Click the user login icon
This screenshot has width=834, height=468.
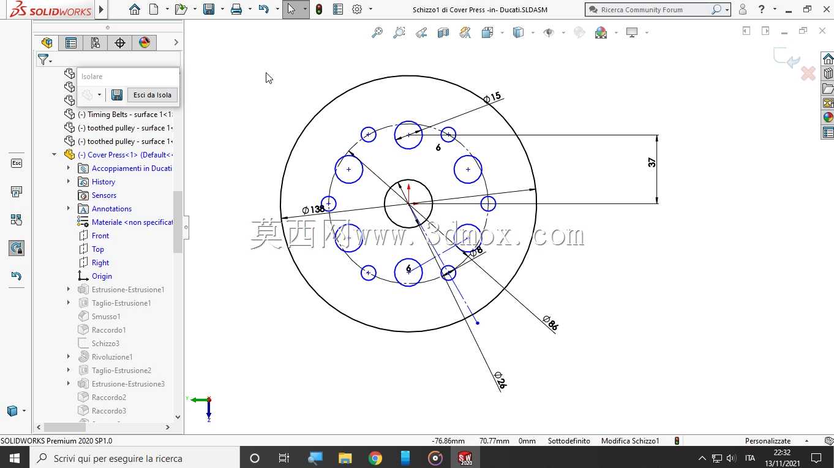pos(742,9)
